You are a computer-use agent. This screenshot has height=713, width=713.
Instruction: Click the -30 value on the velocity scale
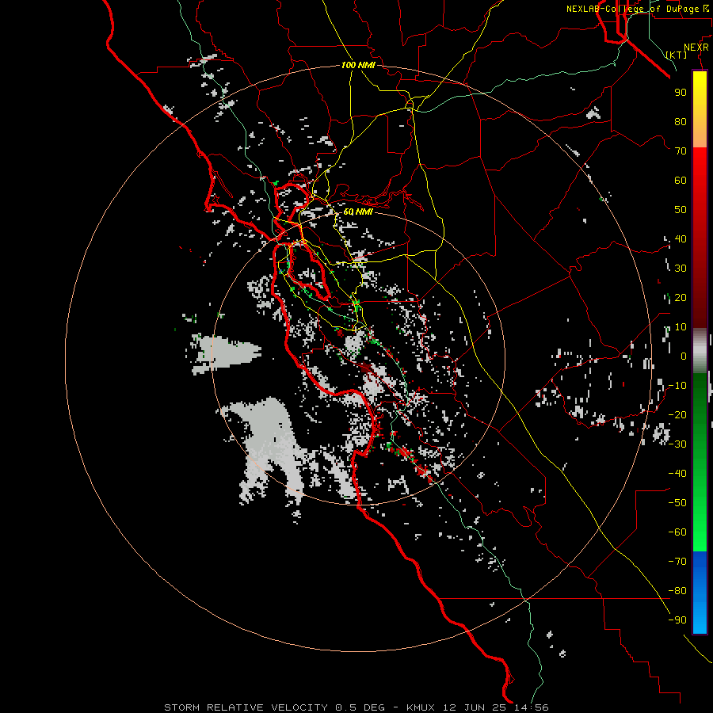[x=677, y=444]
